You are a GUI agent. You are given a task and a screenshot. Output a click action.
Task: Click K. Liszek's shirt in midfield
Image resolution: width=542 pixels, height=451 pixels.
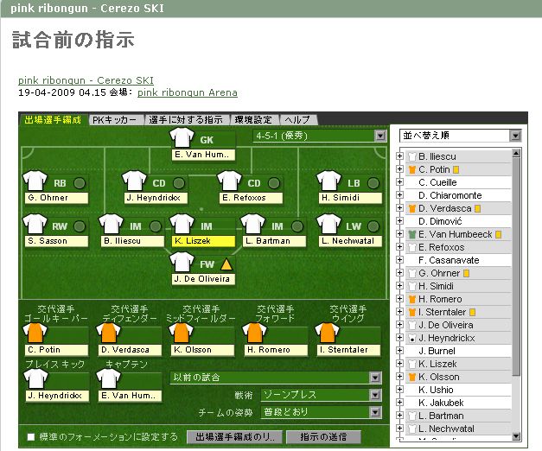coord(182,225)
